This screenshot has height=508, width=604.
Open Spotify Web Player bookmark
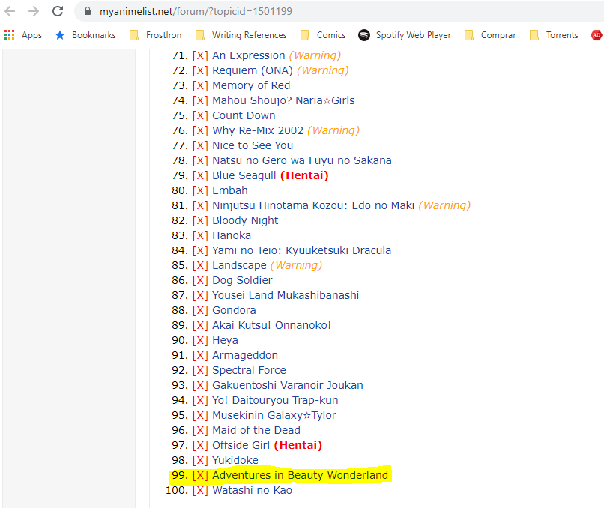pyautogui.click(x=405, y=35)
